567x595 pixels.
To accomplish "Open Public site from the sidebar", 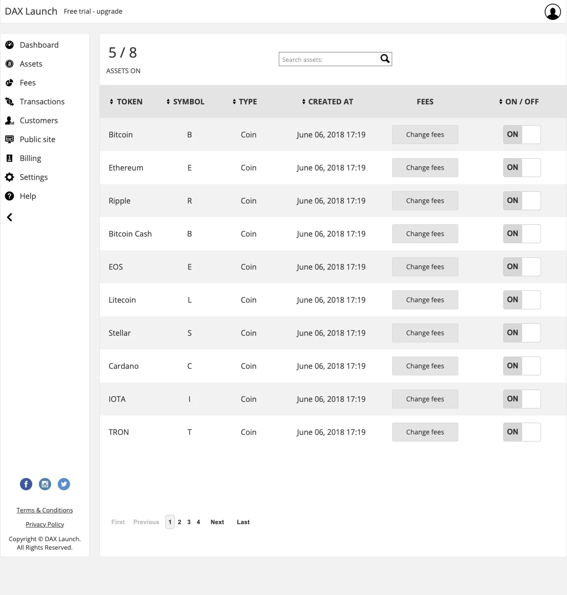I will pyautogui.click(x=38, y=139).
